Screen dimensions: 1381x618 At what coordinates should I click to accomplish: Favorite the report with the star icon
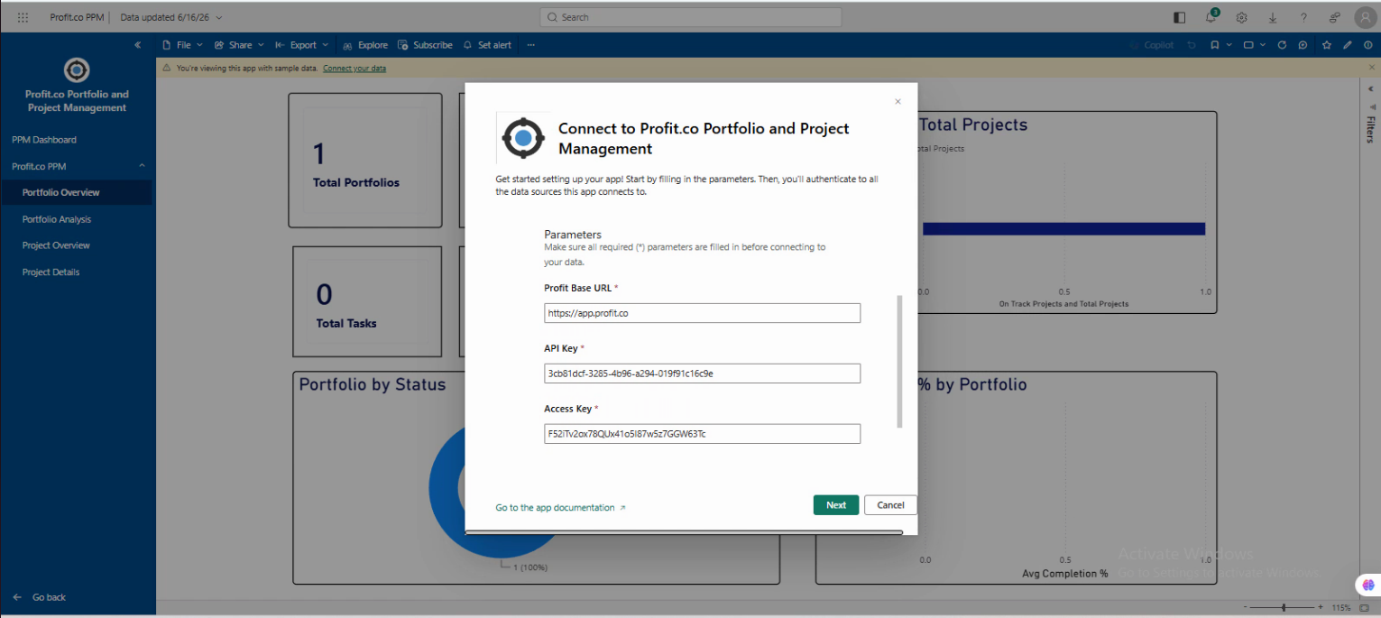[x=1326, y=45]
